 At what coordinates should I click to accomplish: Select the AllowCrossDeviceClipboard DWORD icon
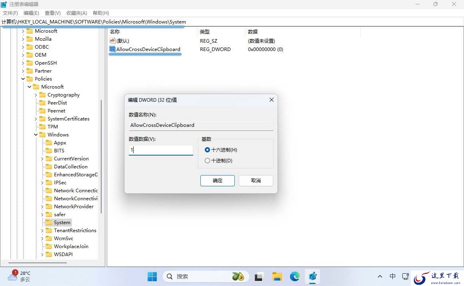112,49
